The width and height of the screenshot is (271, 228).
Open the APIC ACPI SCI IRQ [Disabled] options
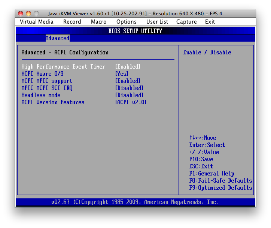[x=129, y=88]
